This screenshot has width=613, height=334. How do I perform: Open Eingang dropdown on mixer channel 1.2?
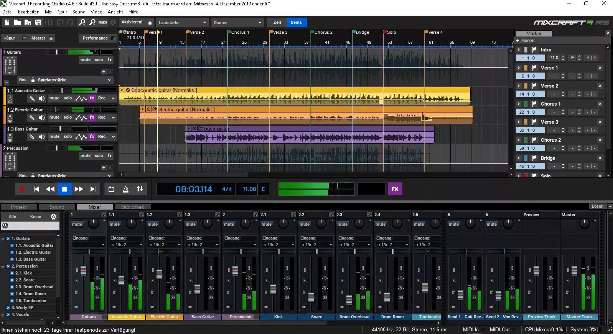click(x=165, y=245)
